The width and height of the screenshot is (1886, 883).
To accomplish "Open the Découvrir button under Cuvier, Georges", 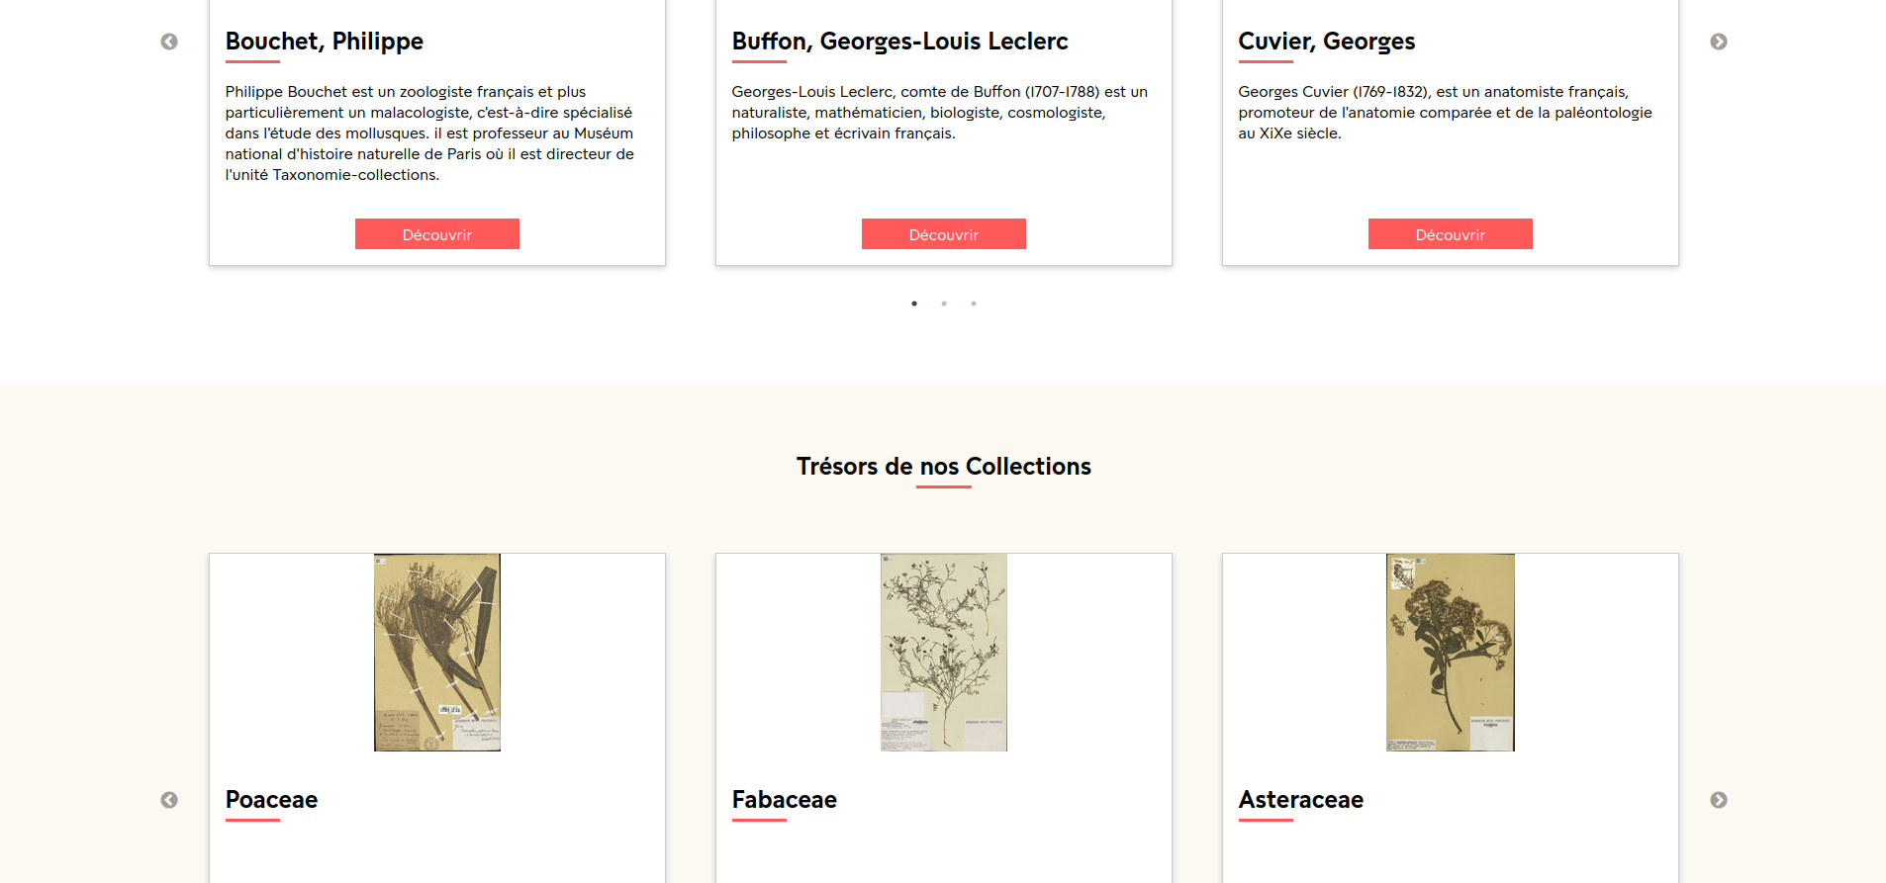I will [x=1450, y=233].
